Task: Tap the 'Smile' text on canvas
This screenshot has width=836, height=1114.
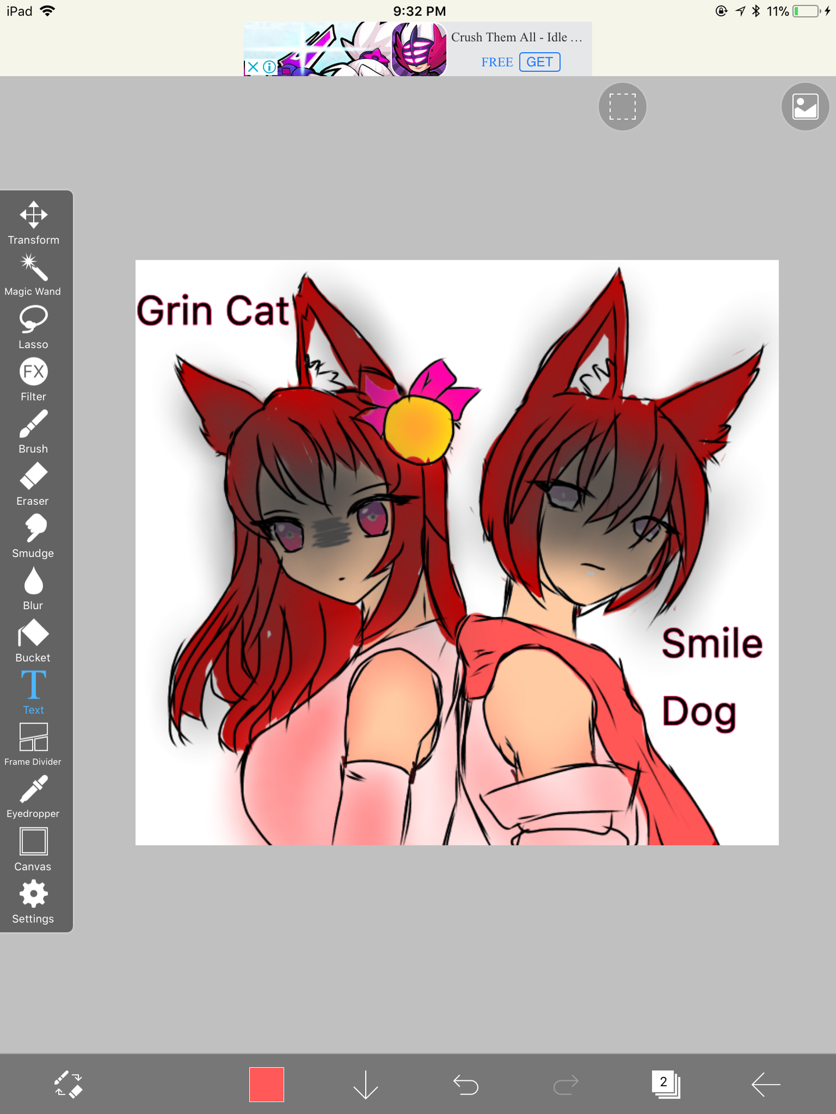Action: pyautogui.click(x=712, y=643)
